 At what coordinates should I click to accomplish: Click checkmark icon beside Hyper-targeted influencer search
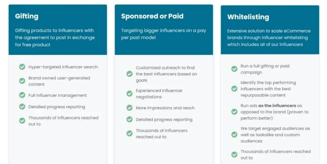pos(22,67)
